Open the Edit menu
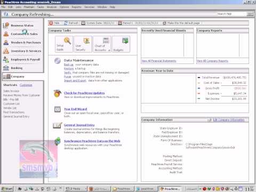The width and height of the screenshot is (256, 192). point(11,7)
